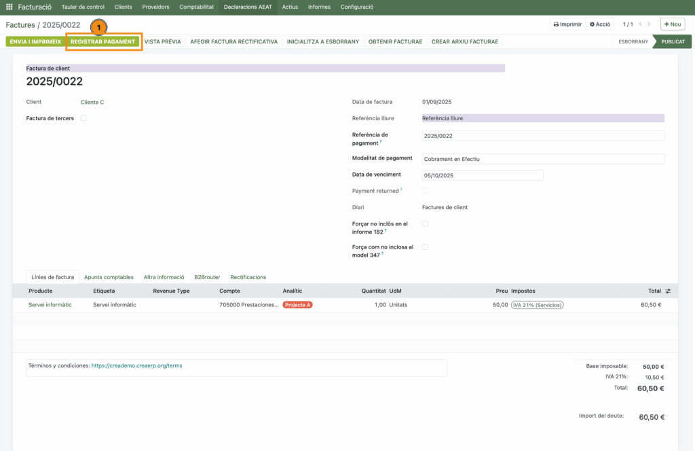
Task: Click the red Projecte A analytic tag
Action: (297, 305)
